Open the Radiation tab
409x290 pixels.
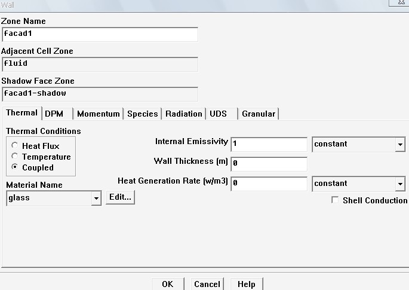click(x=183, y=114)
